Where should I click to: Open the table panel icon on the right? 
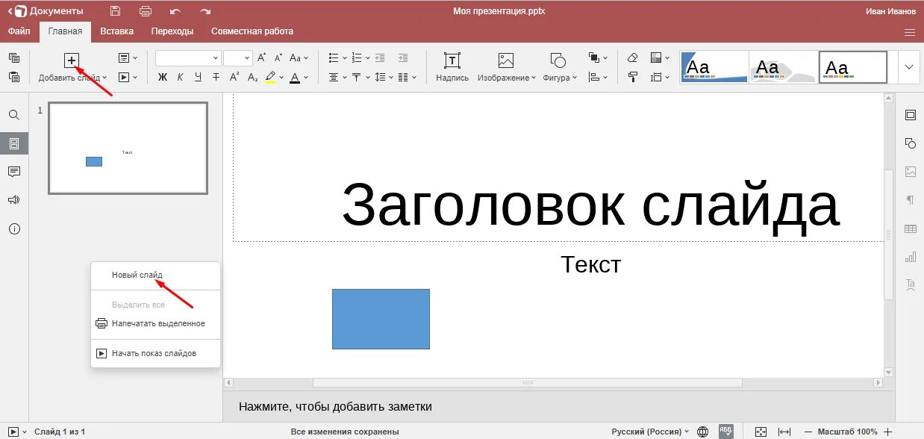[910, 228]
